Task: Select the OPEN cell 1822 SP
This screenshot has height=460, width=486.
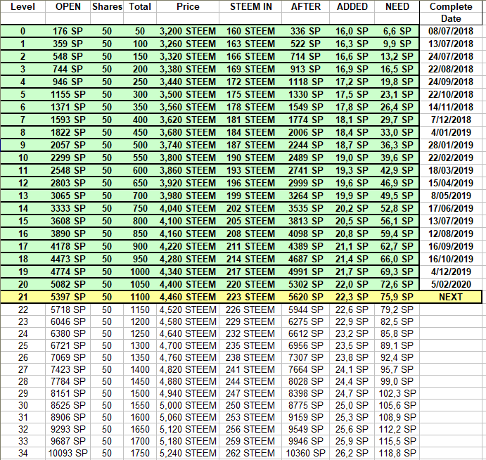Action: point(68,133)
